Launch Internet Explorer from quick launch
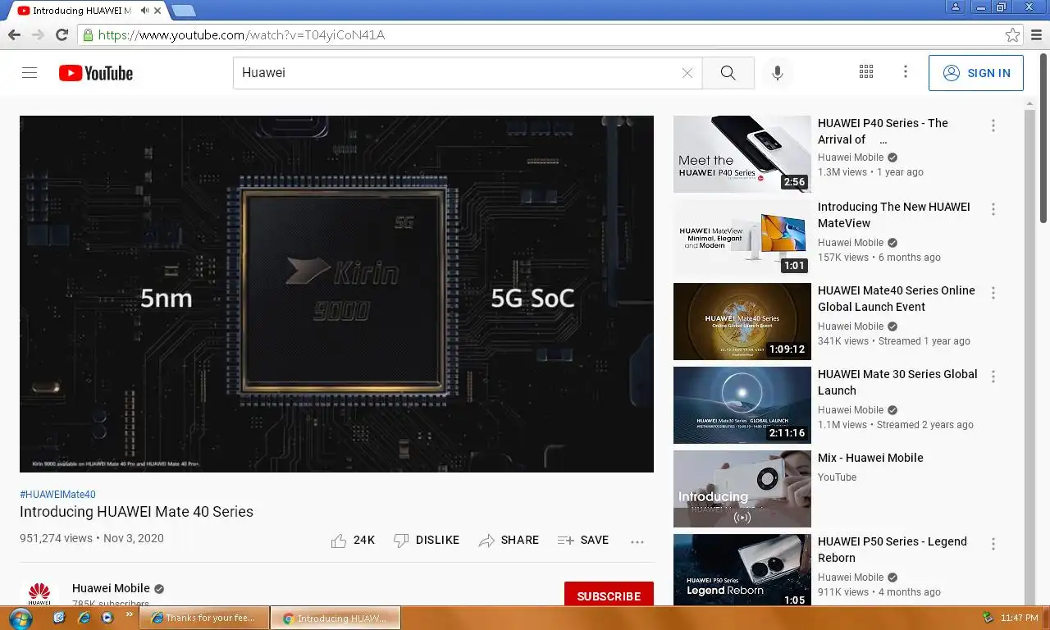The width and height of the screenshot is (1050, 630). coord(83,618)
